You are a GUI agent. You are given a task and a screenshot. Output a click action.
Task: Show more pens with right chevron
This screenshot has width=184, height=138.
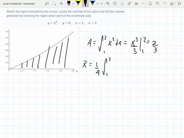[x=97, y=3]
